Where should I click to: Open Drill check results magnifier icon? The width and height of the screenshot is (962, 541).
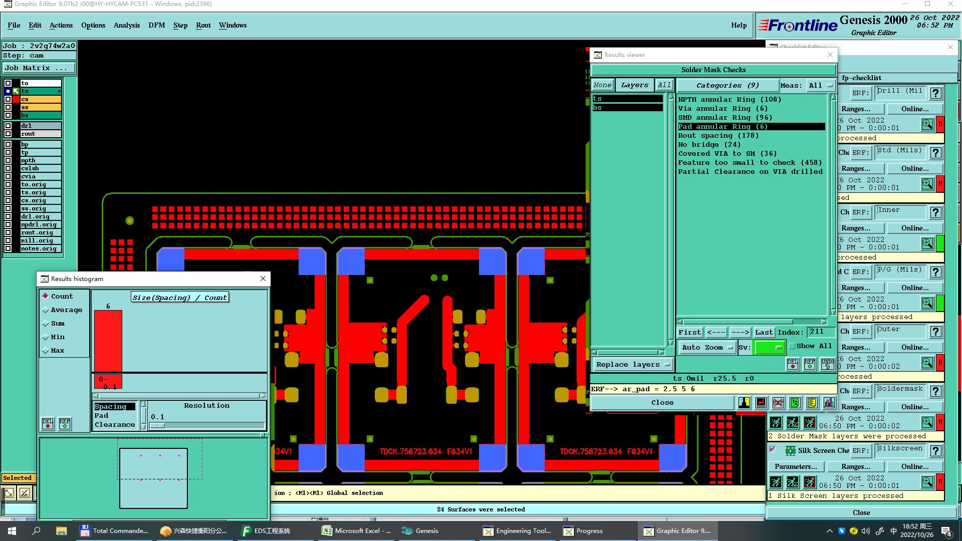click(927, 124)
